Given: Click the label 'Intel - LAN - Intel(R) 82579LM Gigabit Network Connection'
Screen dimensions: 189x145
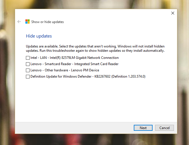Looking at the screenshot, I should coord(75,58).
